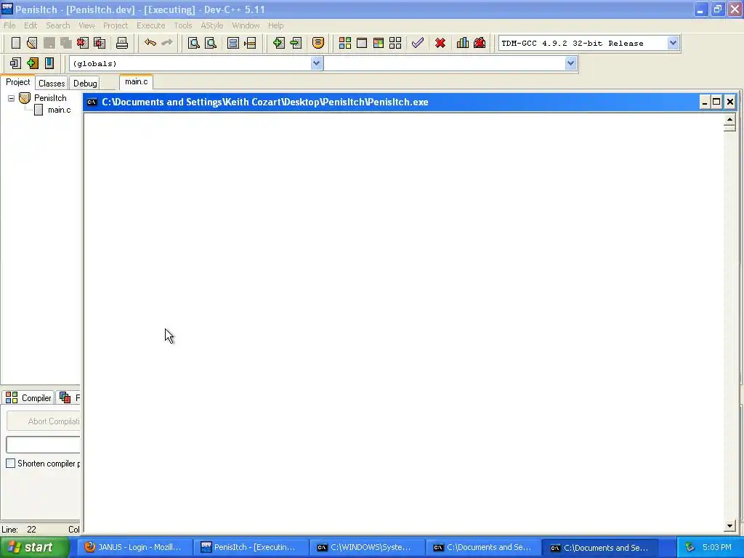Click the compiler progress field below Abort
The image size is (744, 558).
[43, 445]
